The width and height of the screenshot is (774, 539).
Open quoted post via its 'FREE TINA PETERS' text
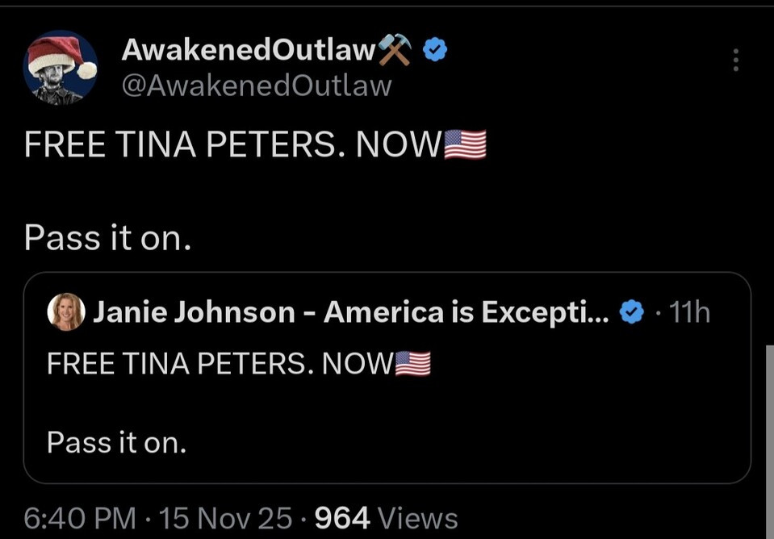(218, 365)
